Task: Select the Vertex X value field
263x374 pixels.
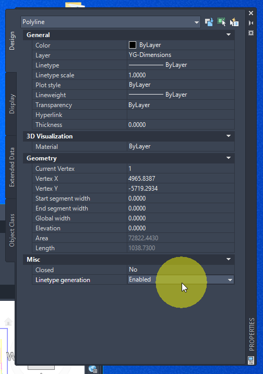Action: pos(181,179)
